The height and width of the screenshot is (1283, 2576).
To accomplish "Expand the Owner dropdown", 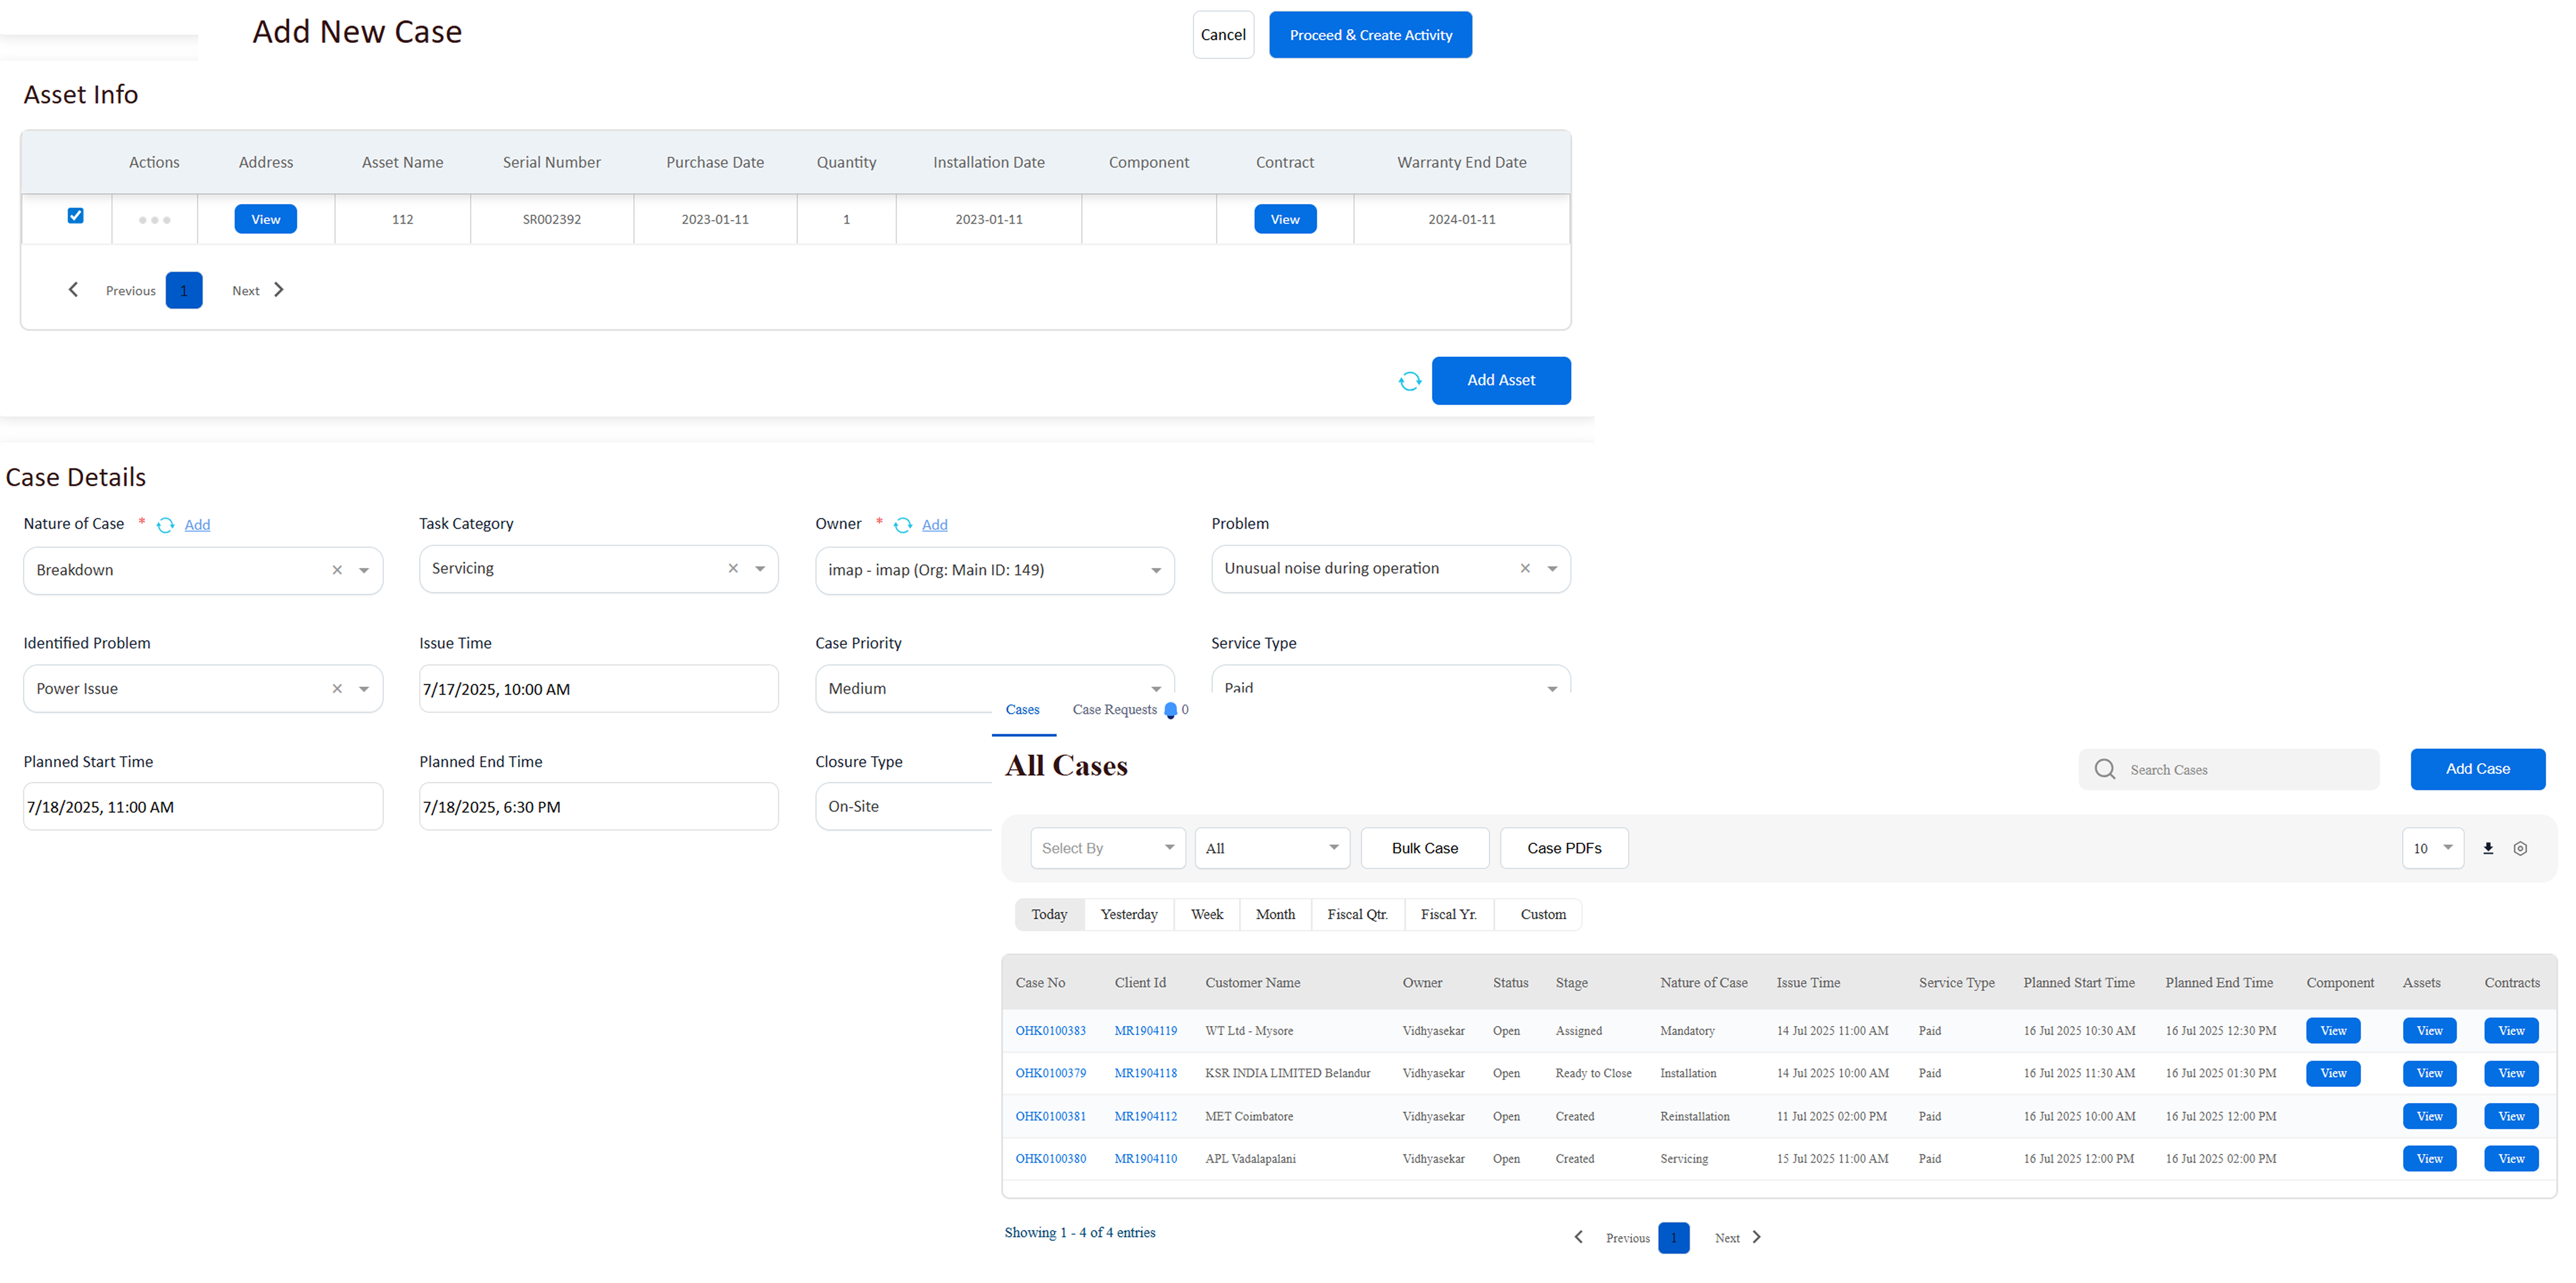I will tap(1155, 570).
